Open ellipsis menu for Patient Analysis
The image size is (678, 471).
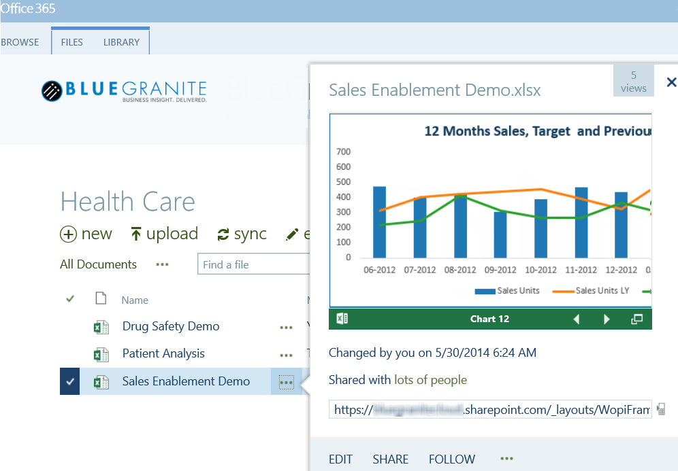pyautogui.click(x=287, y=355)
